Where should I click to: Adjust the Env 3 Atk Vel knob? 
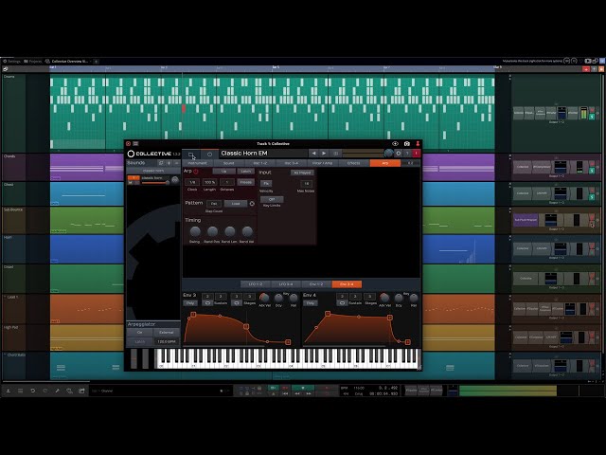tap(264, 297)
